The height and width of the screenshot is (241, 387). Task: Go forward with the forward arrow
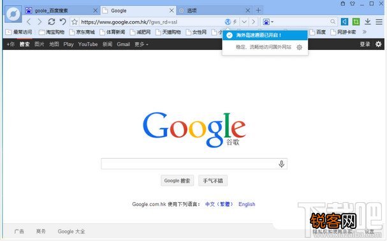point(40,22)
